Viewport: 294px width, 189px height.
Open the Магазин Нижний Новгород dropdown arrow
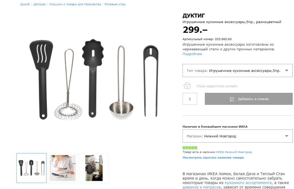coord(286,136)
